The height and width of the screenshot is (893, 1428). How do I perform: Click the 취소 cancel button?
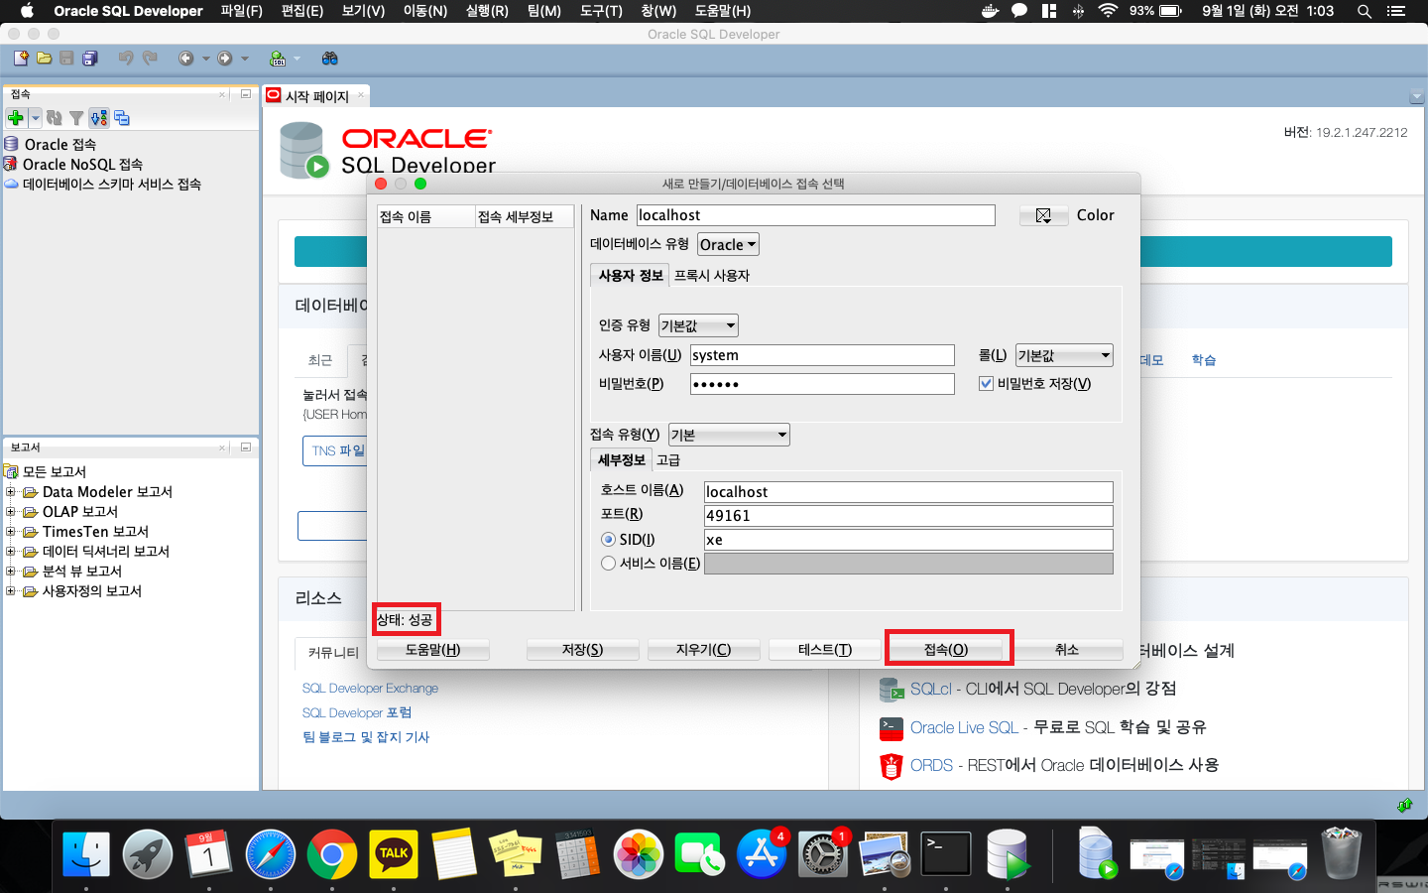1067,649
